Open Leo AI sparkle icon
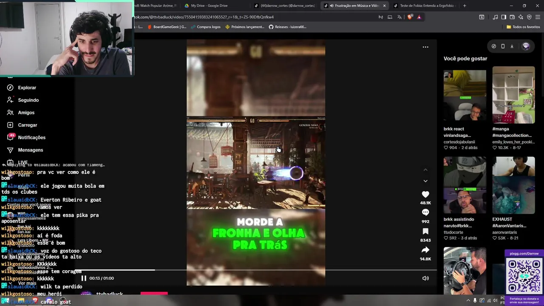The height and width of the screenshot is (306, 544). click(521, 17)
